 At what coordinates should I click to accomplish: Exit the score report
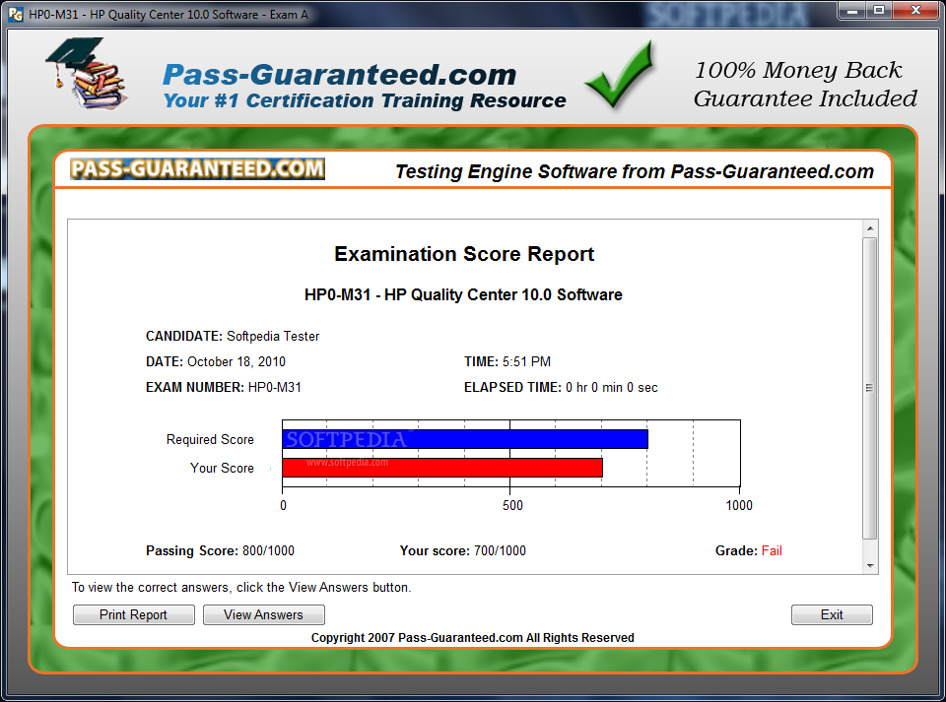(832, 614)
